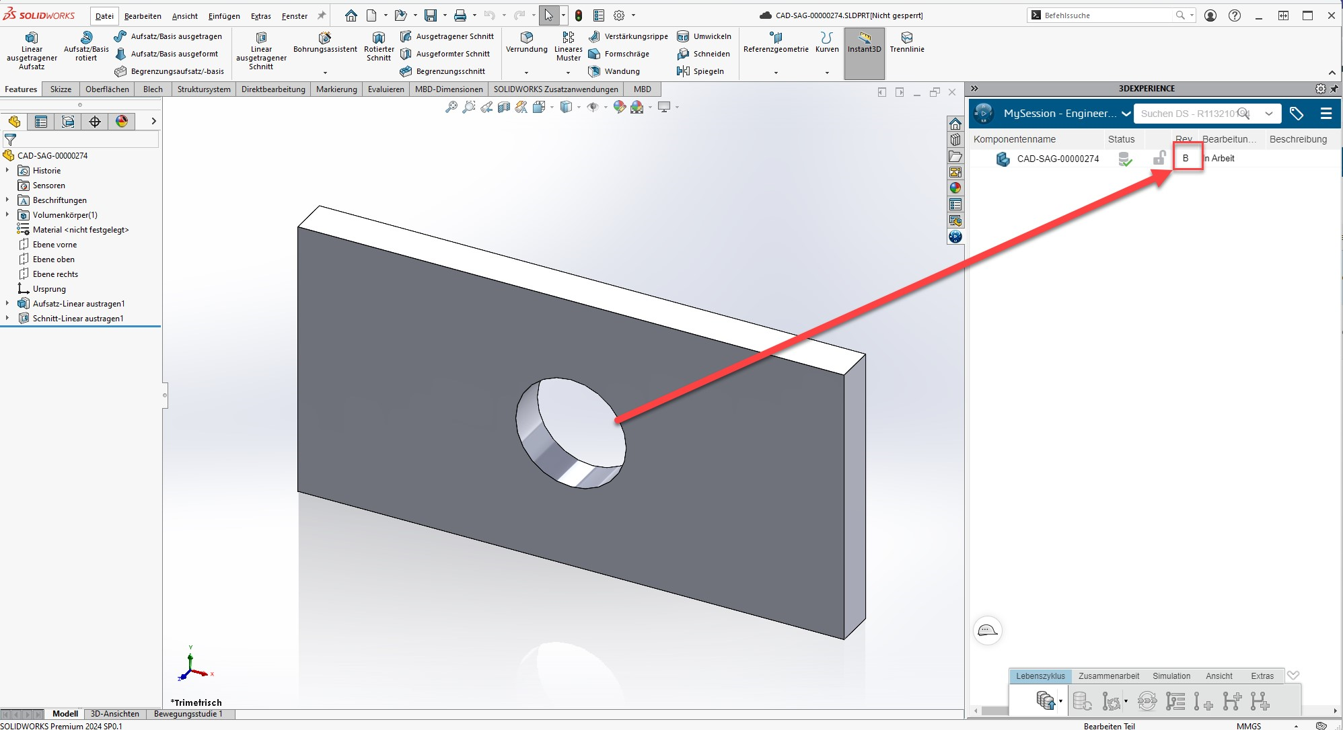This screenshot has width=1343, height=730.
Task: Open the Einfügen menu
Action: (223, 16)
